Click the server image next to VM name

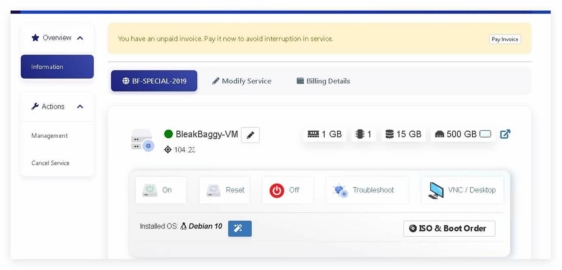[x=142, y=141]
